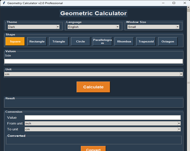Viewport: 190px width, 151px height.
Task: Select the Triangle shape button
Action: pos(59,41)
